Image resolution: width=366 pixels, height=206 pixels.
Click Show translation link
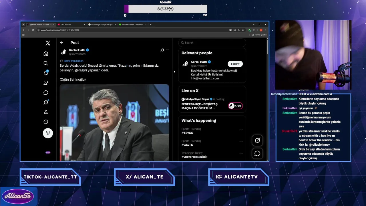[73, 61]
